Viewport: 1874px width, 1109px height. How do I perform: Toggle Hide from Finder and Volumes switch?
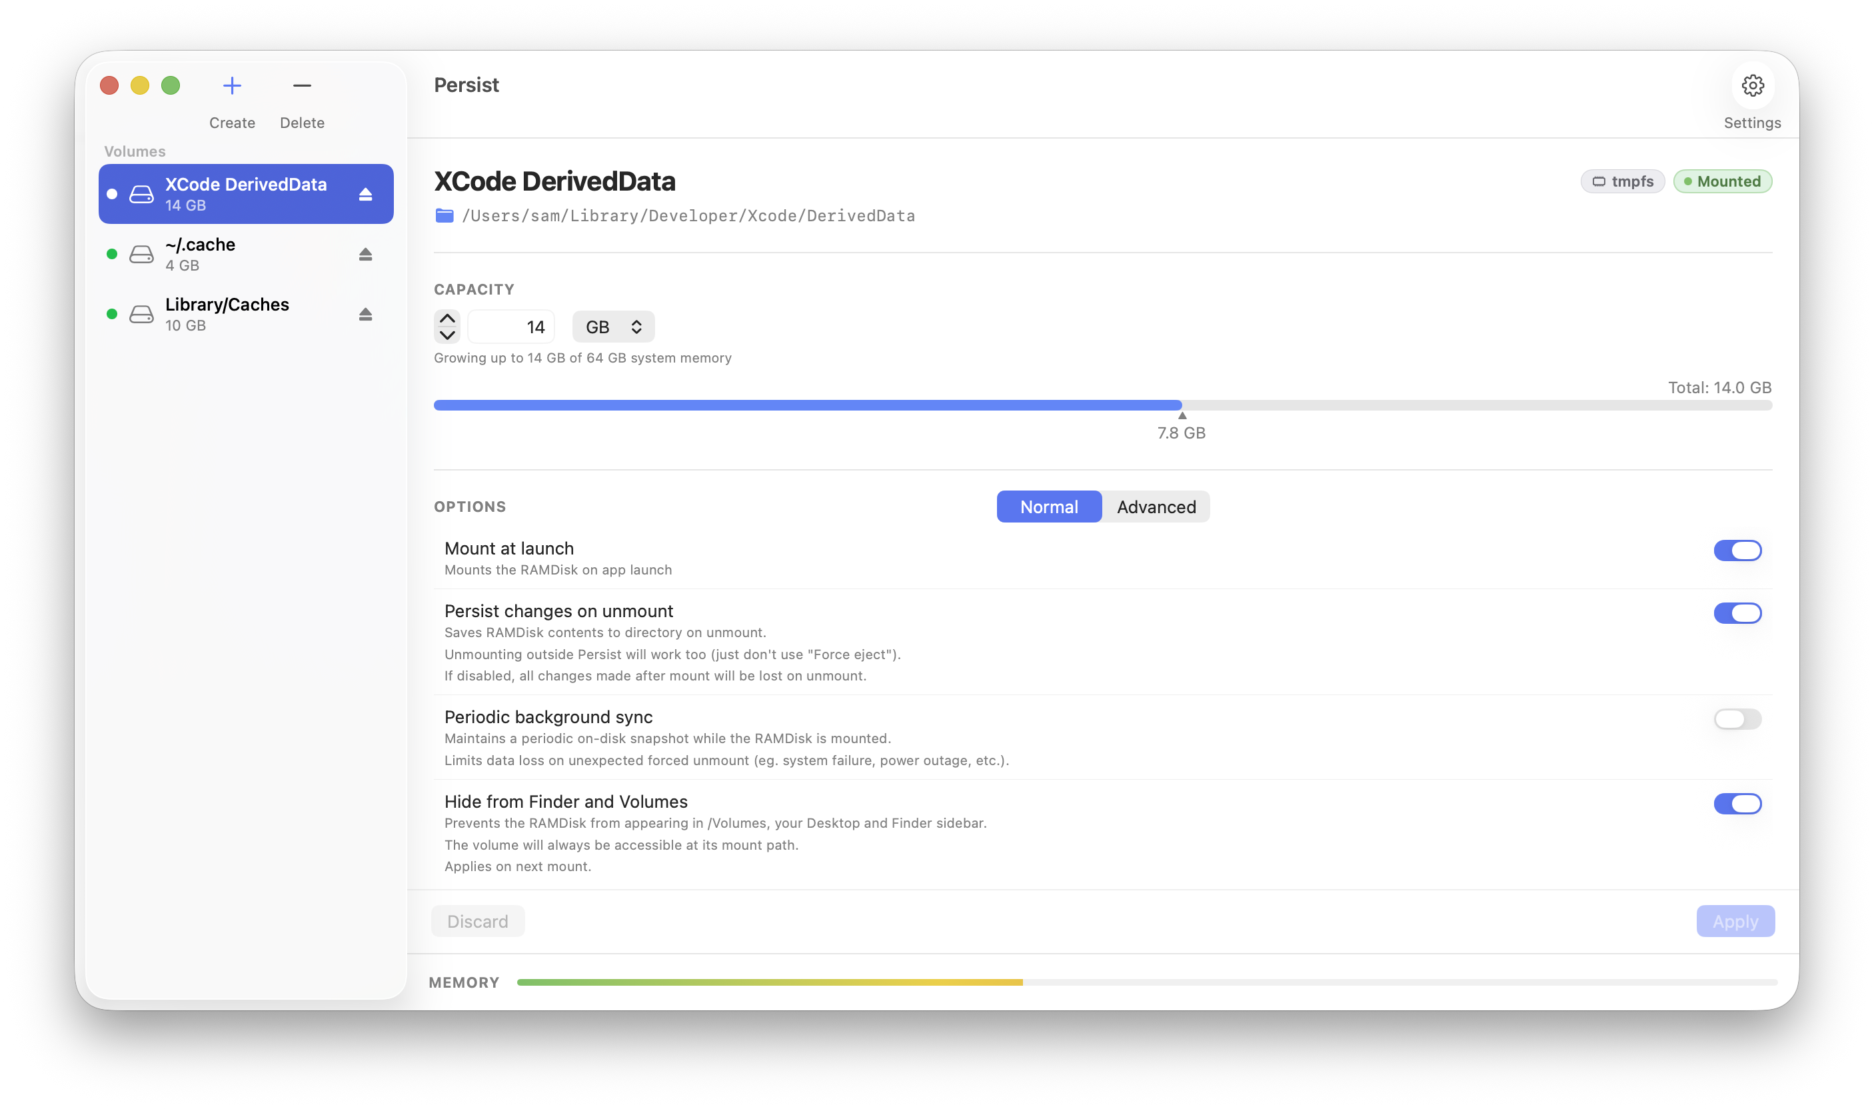pyautogui.click(x=1737, y=804)
